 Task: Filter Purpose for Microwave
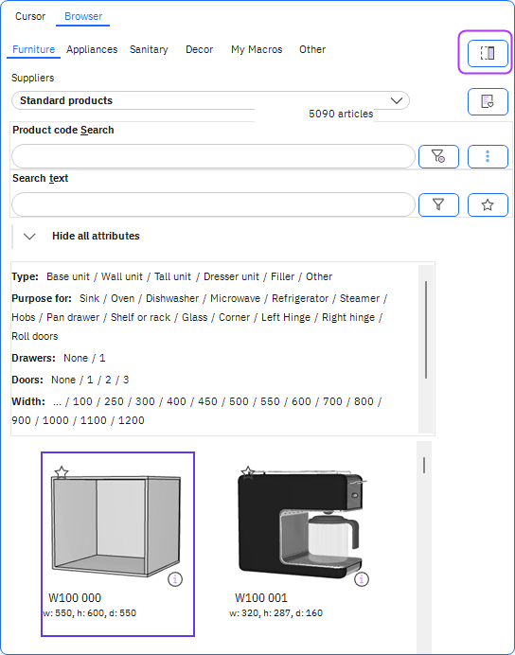pyautogui.click(x=235, y=298)
